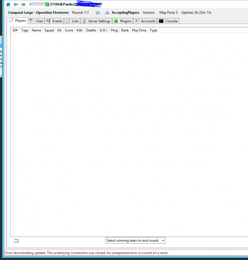Open the Accounts tab
Screen dimensions: 248x260
click(145, 21)
